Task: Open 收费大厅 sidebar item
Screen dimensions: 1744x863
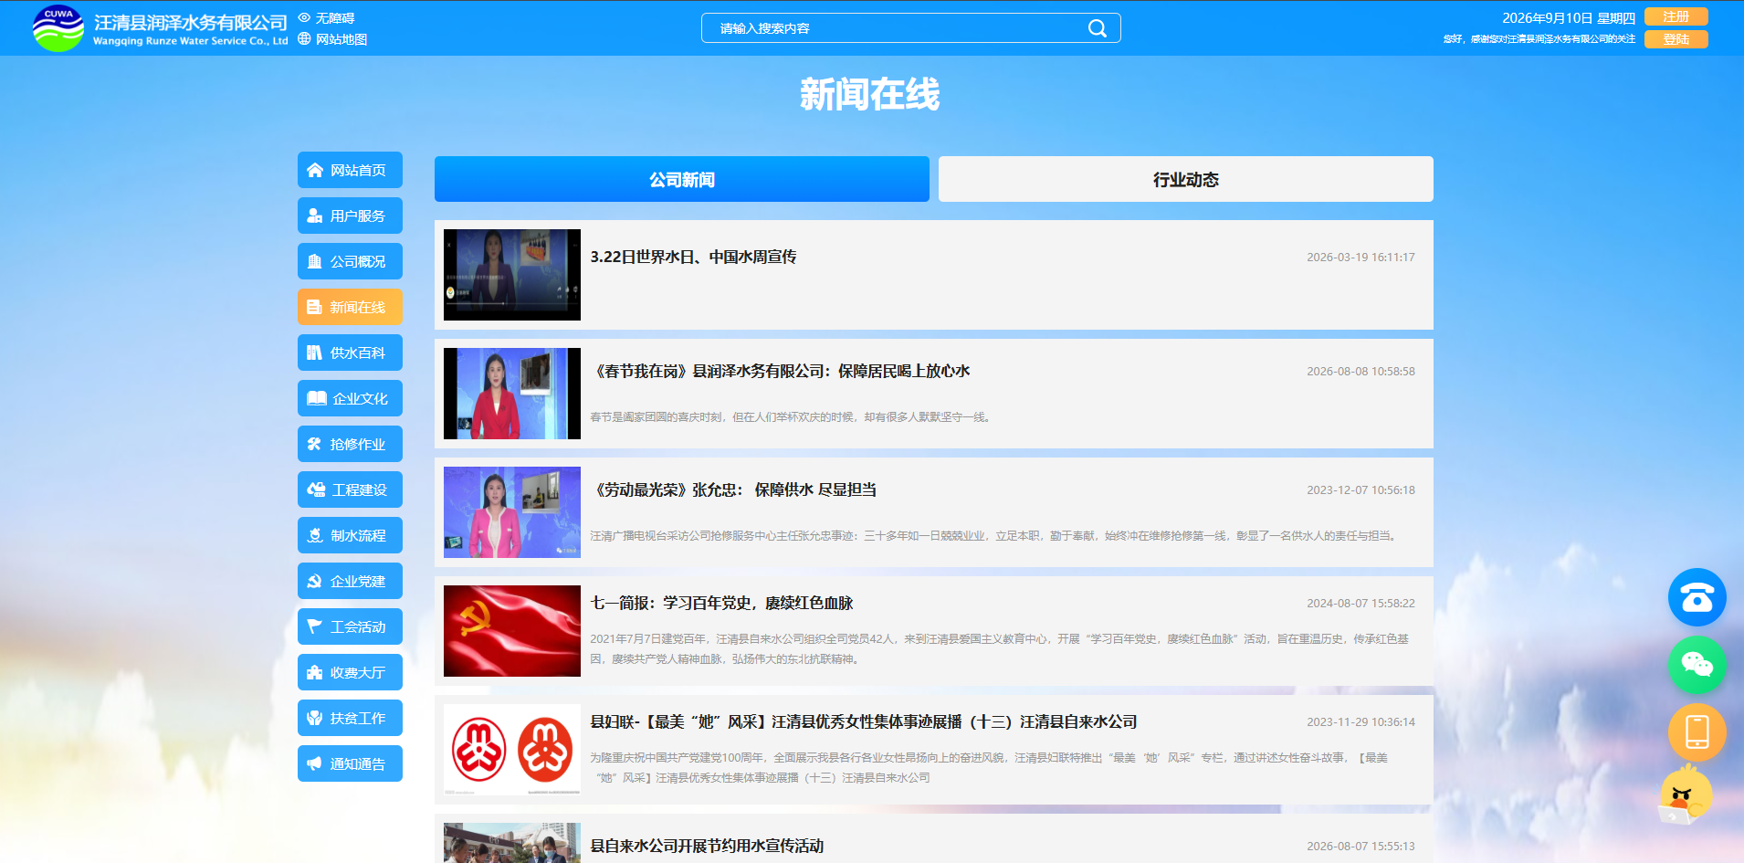Action: [350, 672]
